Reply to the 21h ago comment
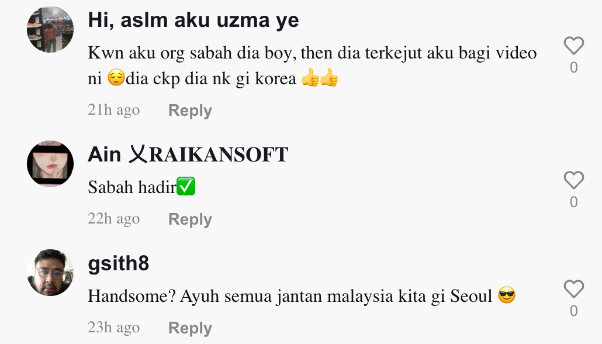 click(x=190, y=111)
